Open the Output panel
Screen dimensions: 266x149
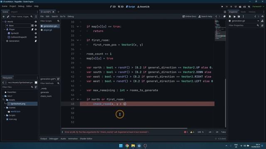[x=44, y=139]
